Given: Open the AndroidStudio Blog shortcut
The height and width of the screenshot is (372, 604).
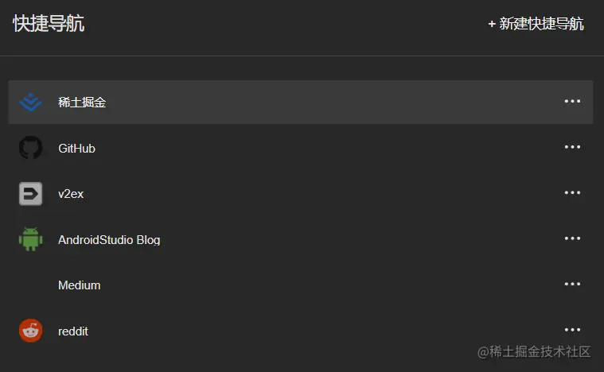Looking at the screenshot, I should (109, 239).
